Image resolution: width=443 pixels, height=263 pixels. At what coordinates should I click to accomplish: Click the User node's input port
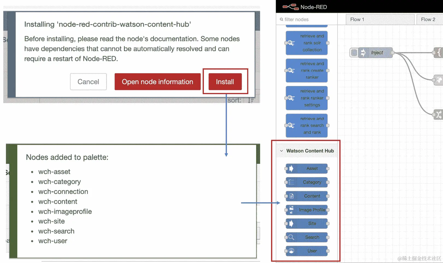pos(286,251)
